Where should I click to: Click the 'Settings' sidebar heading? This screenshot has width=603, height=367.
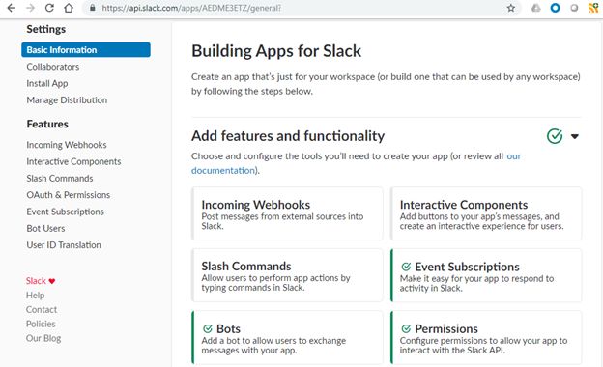(45, 29)
